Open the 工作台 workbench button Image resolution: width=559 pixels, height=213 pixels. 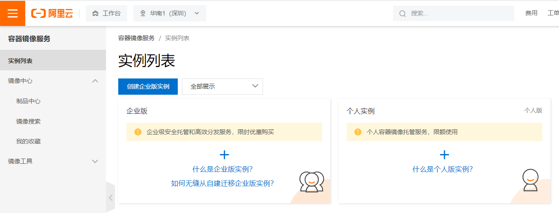tap(106, 13)
